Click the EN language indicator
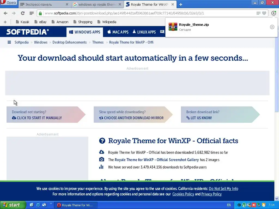The width and height of the screenshot is (279, 209). pos(229,205)
